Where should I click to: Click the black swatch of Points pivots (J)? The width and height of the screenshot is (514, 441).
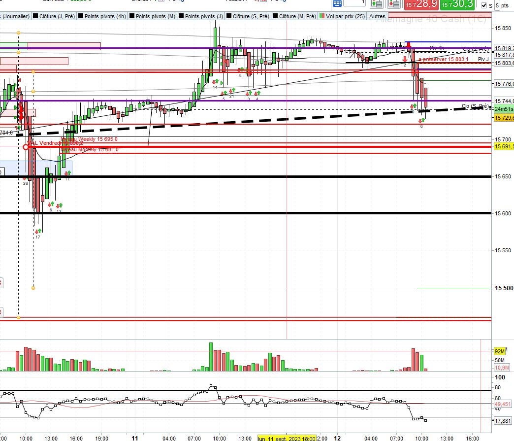pyautogui.click(x=181, y=16)
